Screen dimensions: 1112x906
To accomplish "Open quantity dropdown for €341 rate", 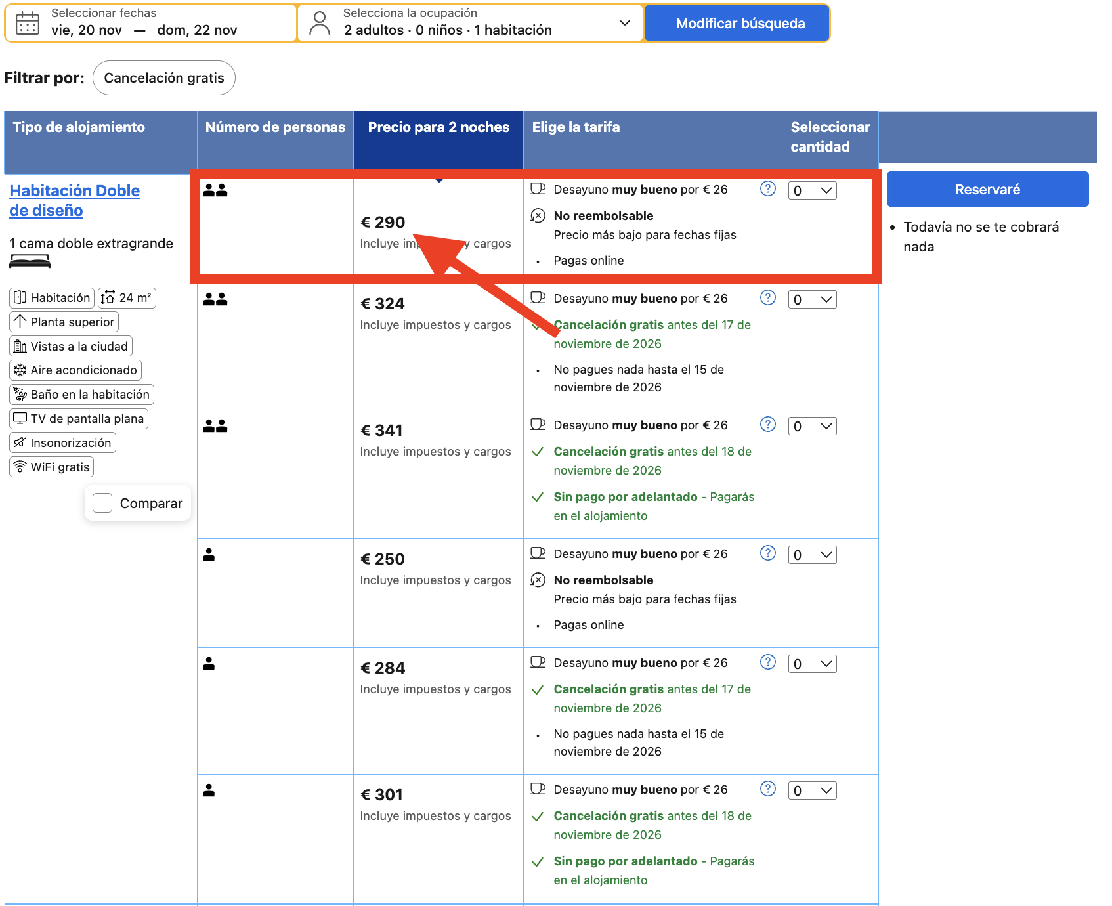I will click(812, 426).
